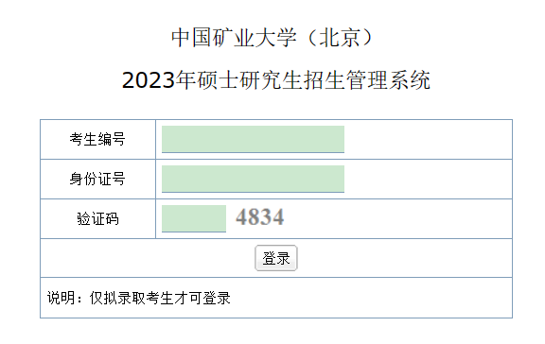Click the 编号 characters in the first label
545x344 pixels.
(112, 139)
